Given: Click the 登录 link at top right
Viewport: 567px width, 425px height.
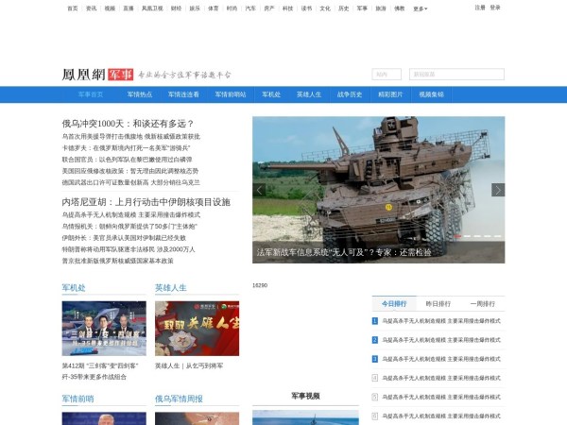Looking at the screenshot, I should (x=495, y=8).
